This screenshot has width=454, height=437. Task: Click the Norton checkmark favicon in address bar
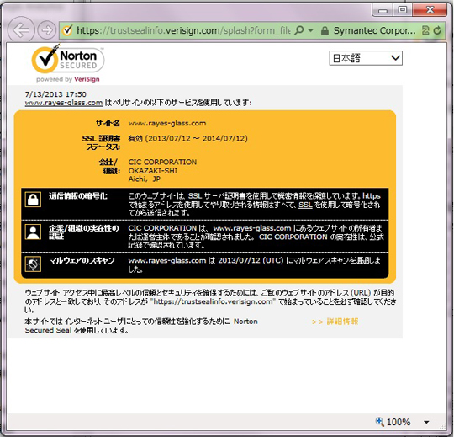coord(67,30)
